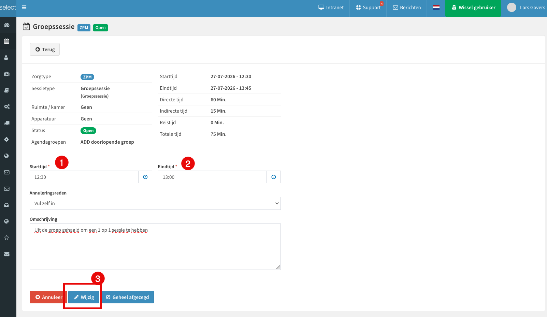
Task: Select the text 'ADD doorlopende groep'
Action: pyautogui.click(x=107, y=142)
